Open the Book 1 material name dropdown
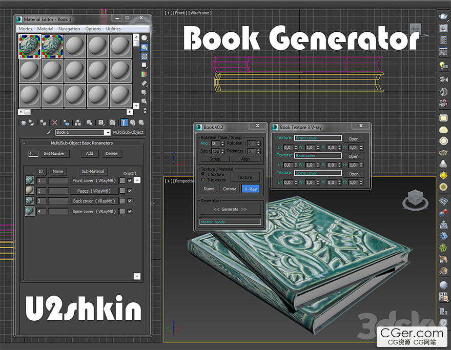The width and height of the screenshot is (451, 350). (107, 132)
